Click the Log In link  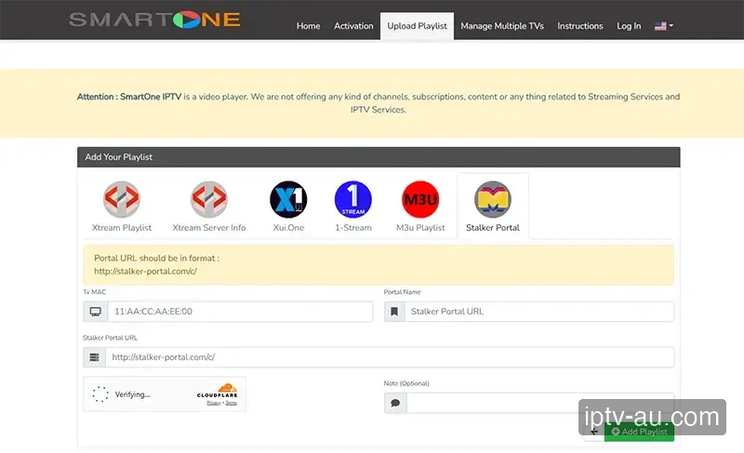click(629, 26)
